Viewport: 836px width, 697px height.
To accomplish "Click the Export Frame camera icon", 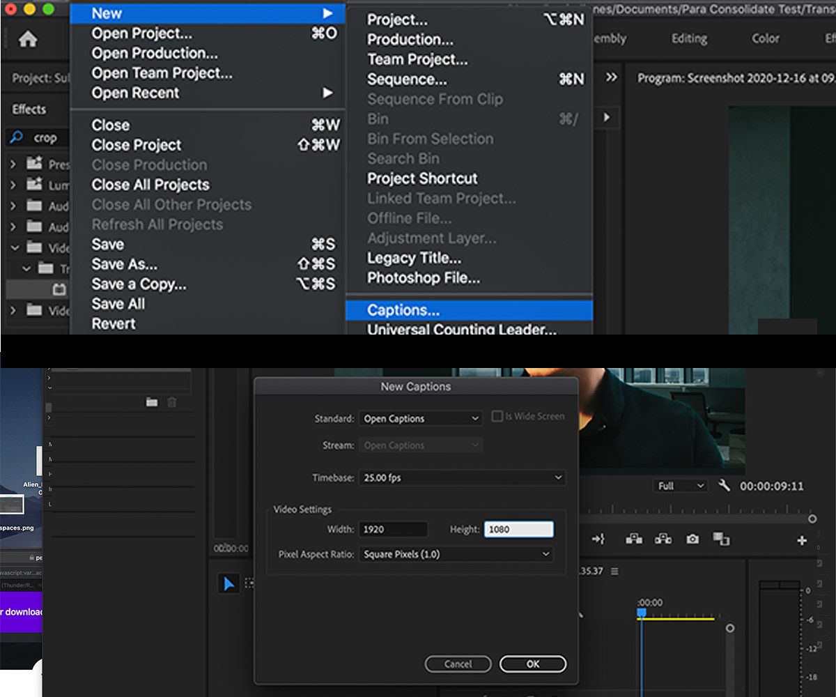I will [692, 539].
